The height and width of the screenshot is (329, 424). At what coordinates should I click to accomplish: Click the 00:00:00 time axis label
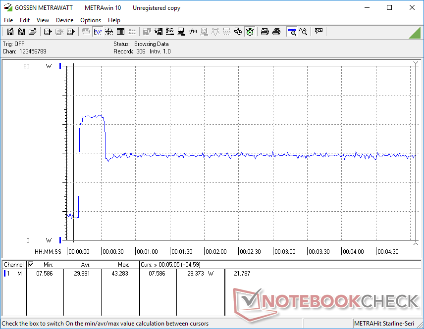pyautogui.click(x=79, y=251)
